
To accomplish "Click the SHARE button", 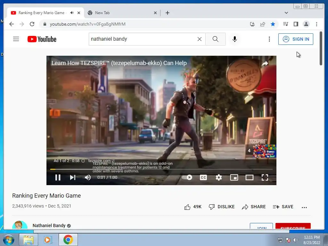I will coord(254,207).
